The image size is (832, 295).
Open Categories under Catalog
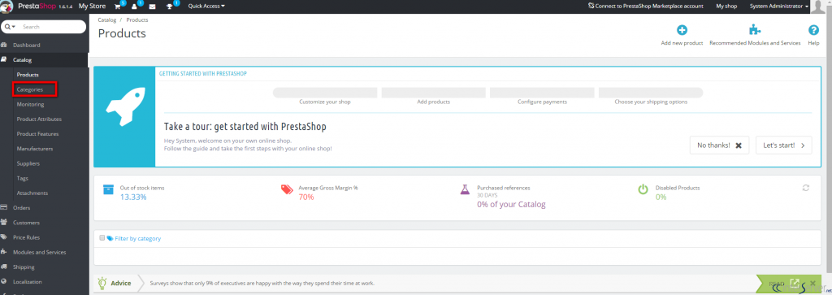click(30, 89)
